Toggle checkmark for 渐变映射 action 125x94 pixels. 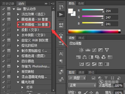click(x=3, y=72)
